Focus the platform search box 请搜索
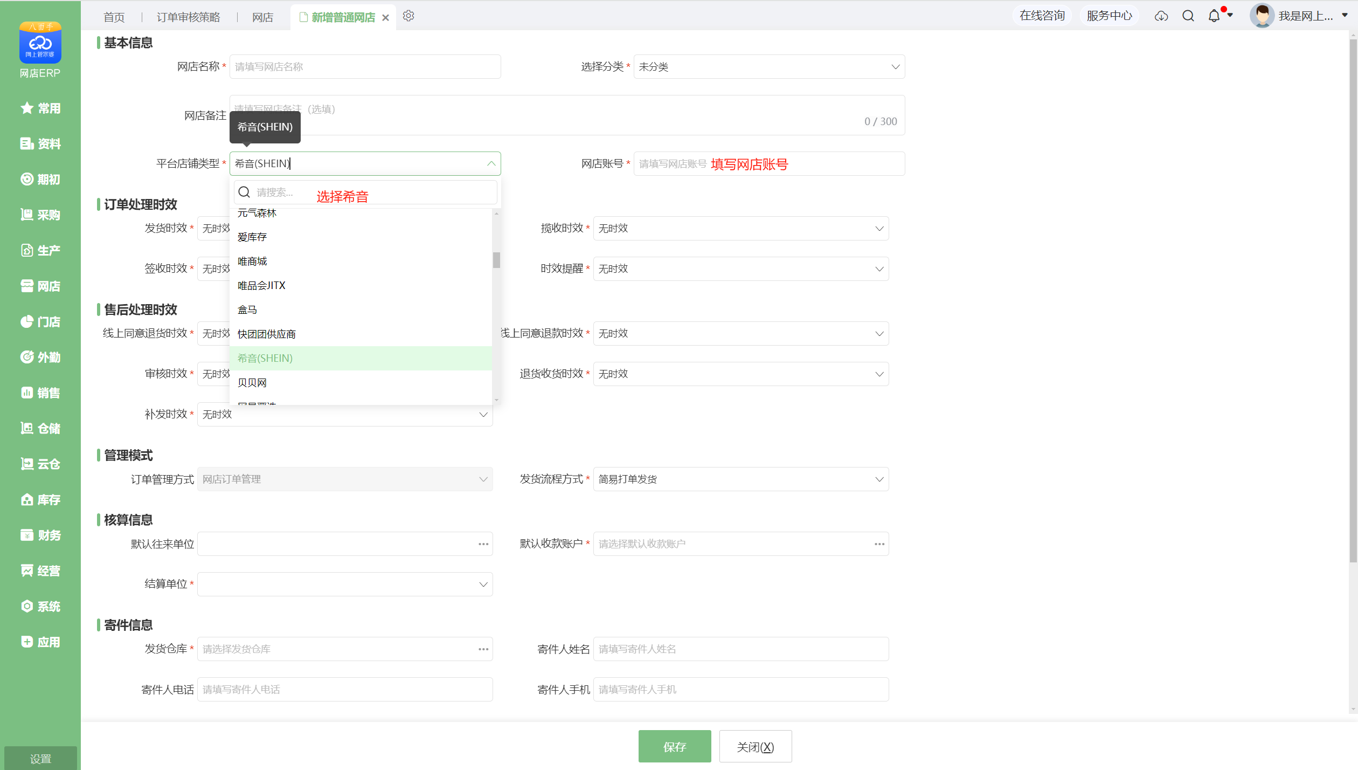The image size is (1358, 770). (x=365, y=192)
